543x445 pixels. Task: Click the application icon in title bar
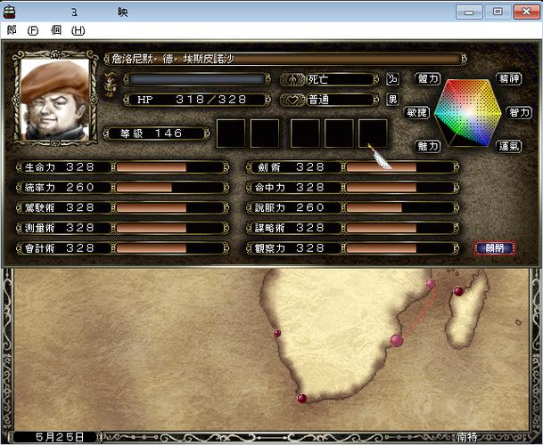pyautogui.click(x=9, y=12)
